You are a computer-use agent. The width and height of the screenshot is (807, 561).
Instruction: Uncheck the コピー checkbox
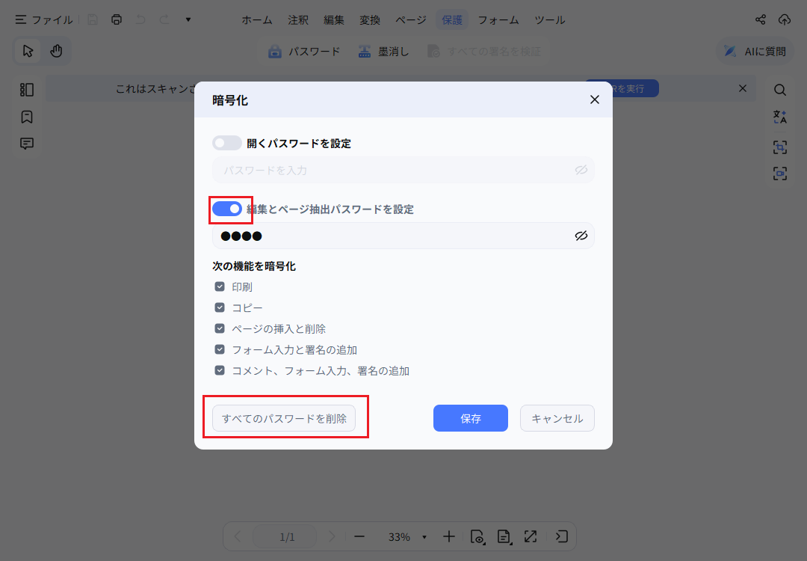pyautogui.click(x=220, y=307)
